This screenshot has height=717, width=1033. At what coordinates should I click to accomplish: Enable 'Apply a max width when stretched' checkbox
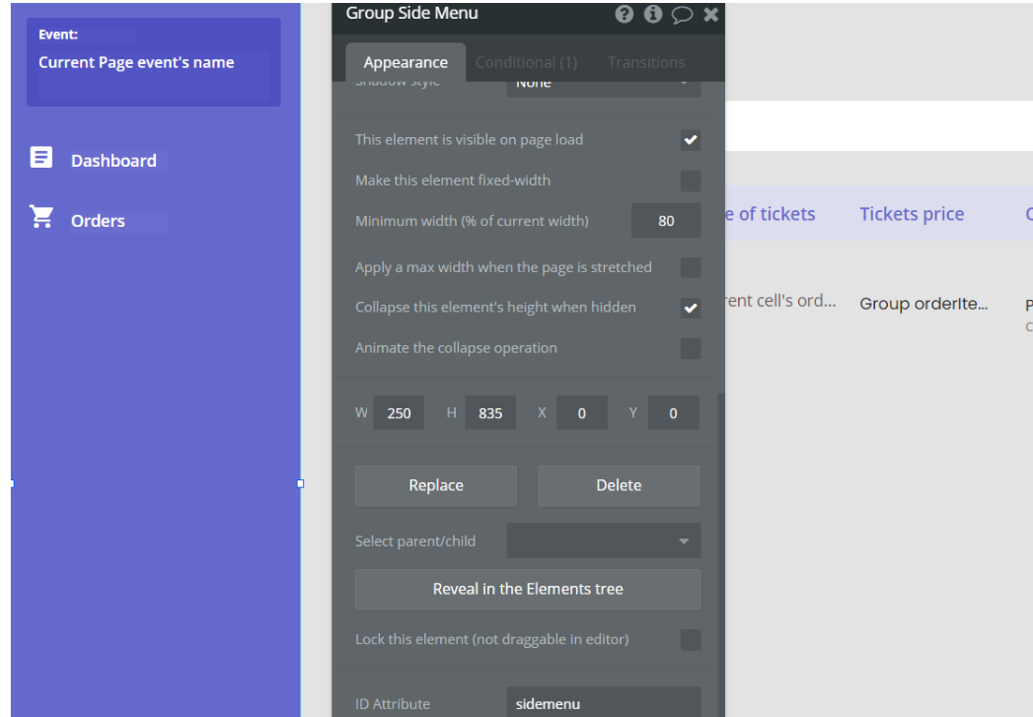click(691, 267)
